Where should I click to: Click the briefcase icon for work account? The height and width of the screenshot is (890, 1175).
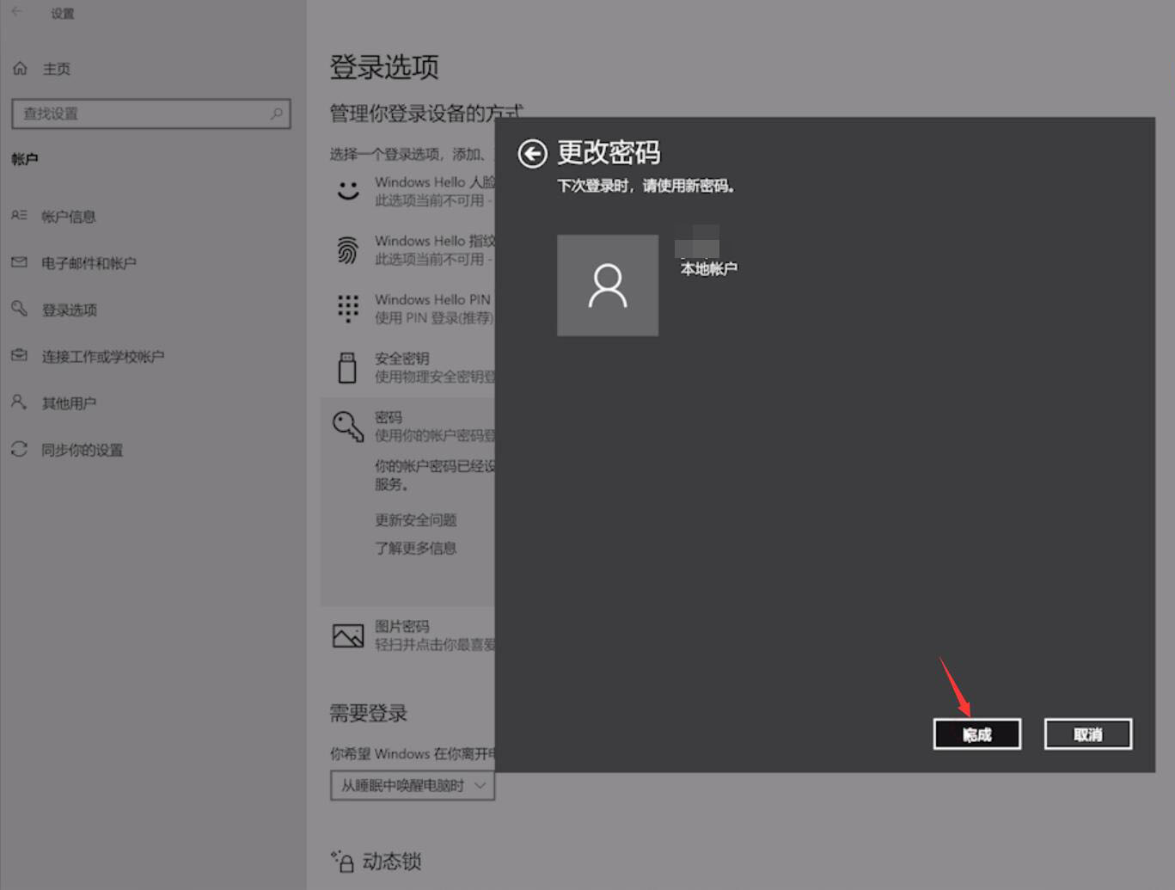[19, 354]
